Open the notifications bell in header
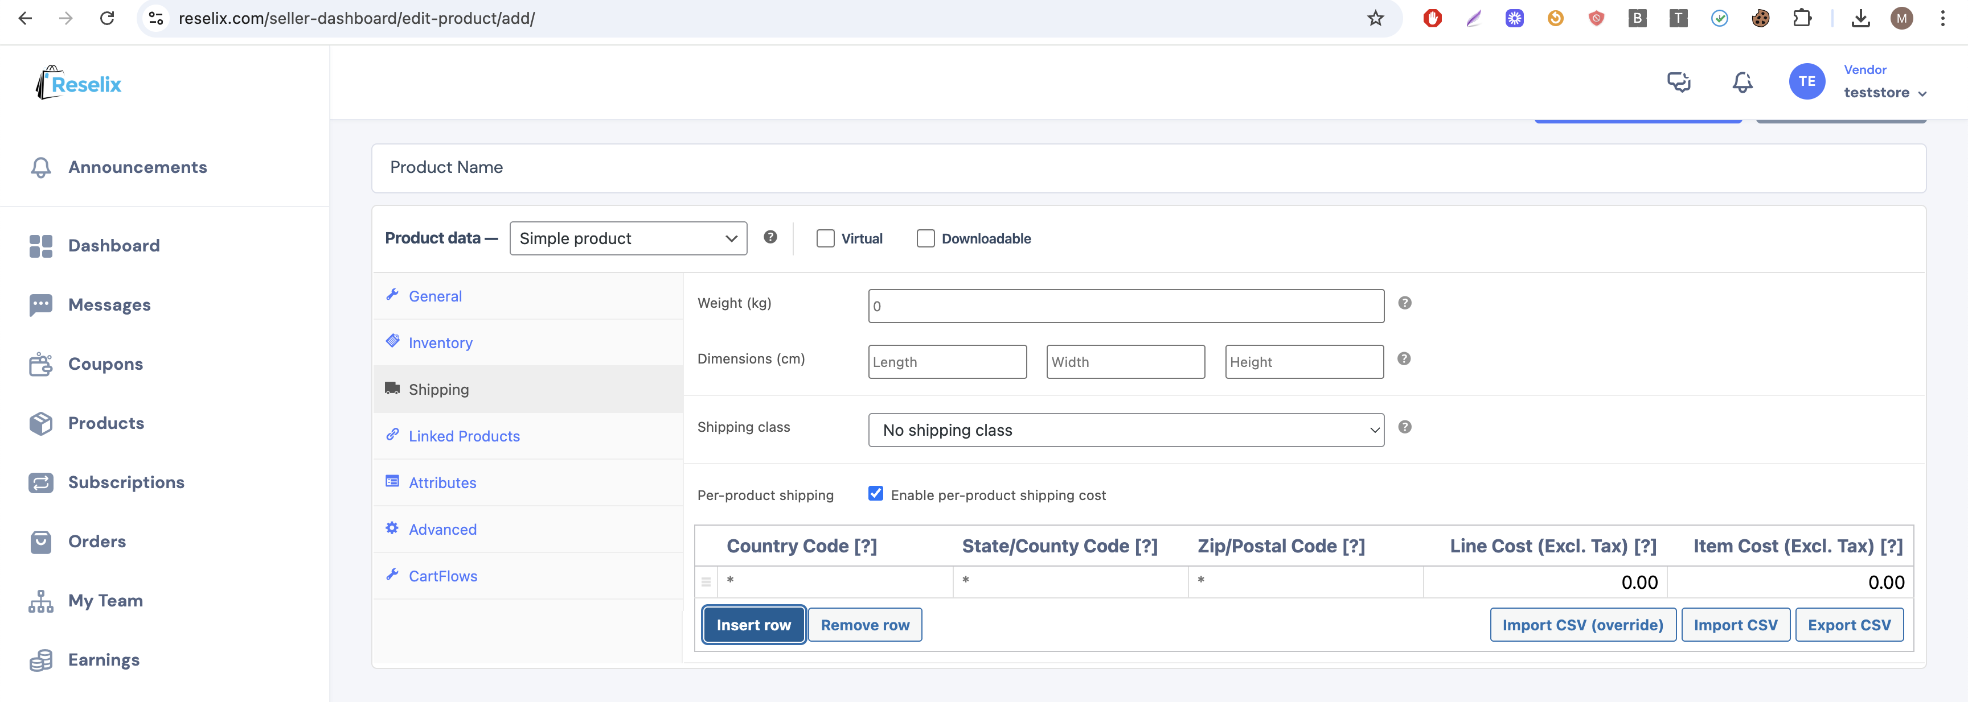The height and width of the screenshot is (702, 1968). click(1742, 82)
